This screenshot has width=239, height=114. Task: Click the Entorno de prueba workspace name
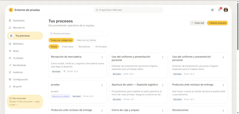coord(27,10)
